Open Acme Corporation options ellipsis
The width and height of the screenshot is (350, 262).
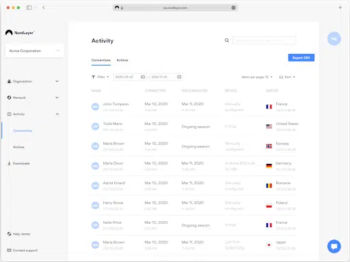point(58,50)
